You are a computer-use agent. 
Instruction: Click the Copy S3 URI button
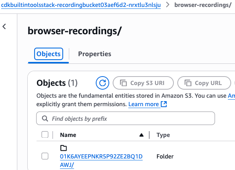point(143,83)
